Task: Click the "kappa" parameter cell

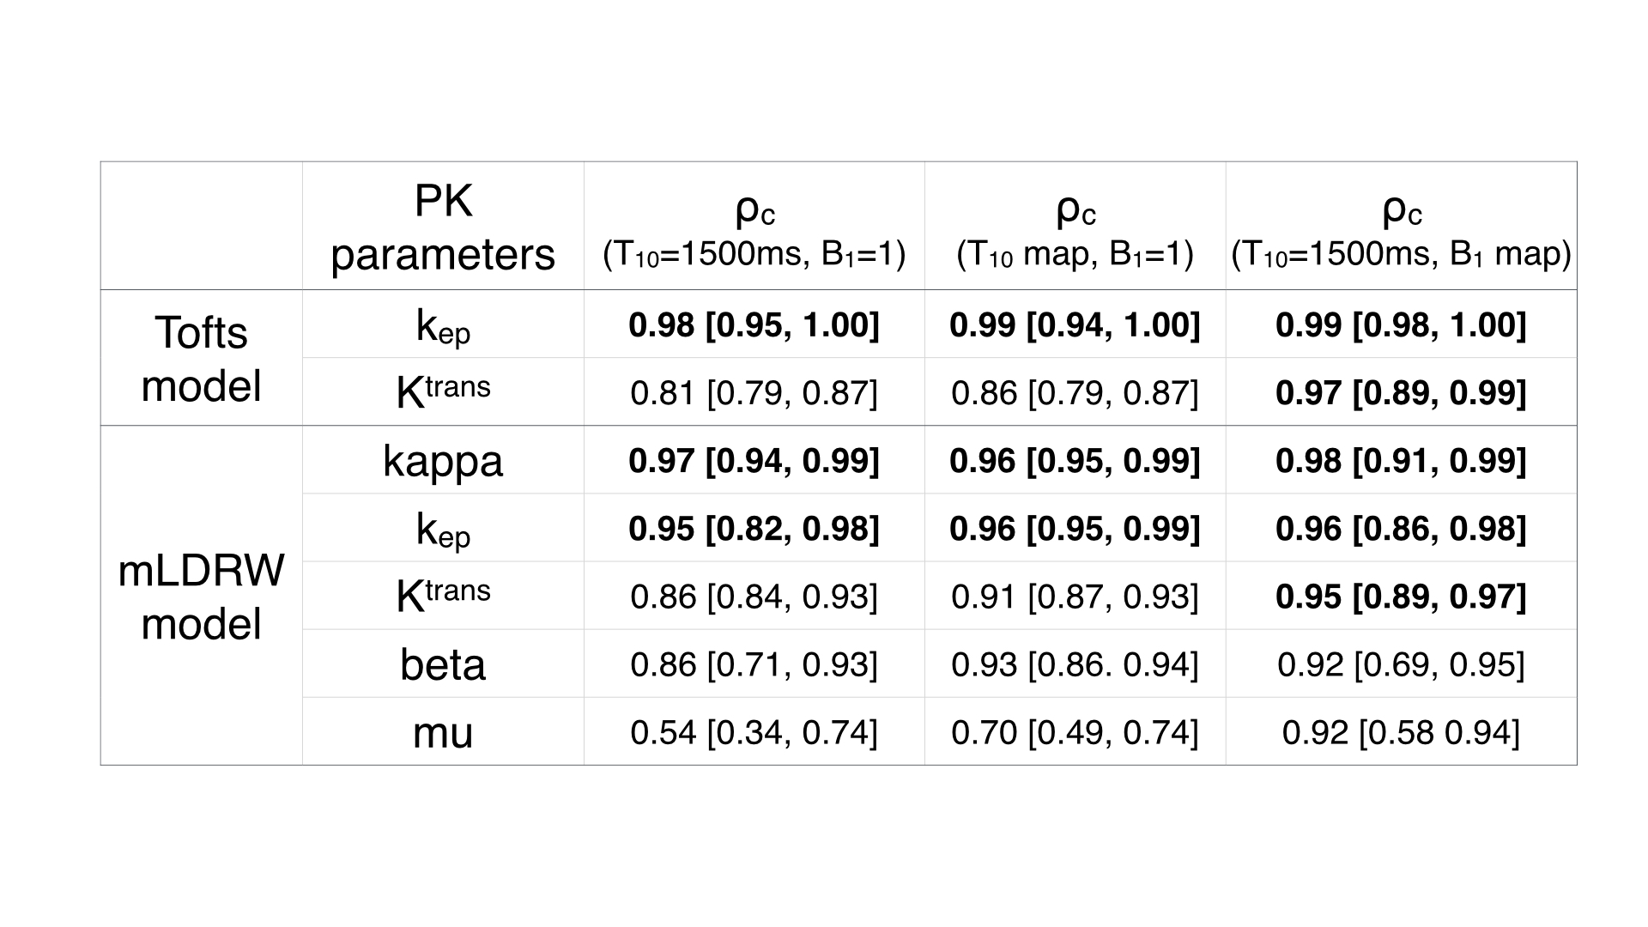Action: tap(443, 461)
